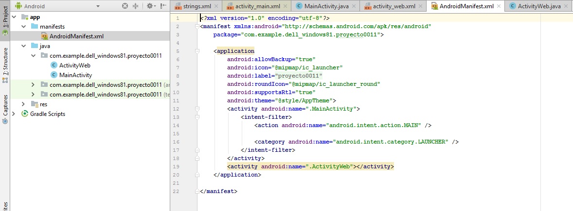Open the 7: Structure side tool window

pyautogui.click(x=5, y=64)
